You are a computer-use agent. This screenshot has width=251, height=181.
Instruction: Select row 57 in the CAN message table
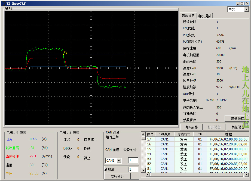coord(191,139)
